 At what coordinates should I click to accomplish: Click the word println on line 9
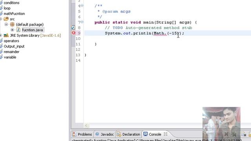click(142, 33)
